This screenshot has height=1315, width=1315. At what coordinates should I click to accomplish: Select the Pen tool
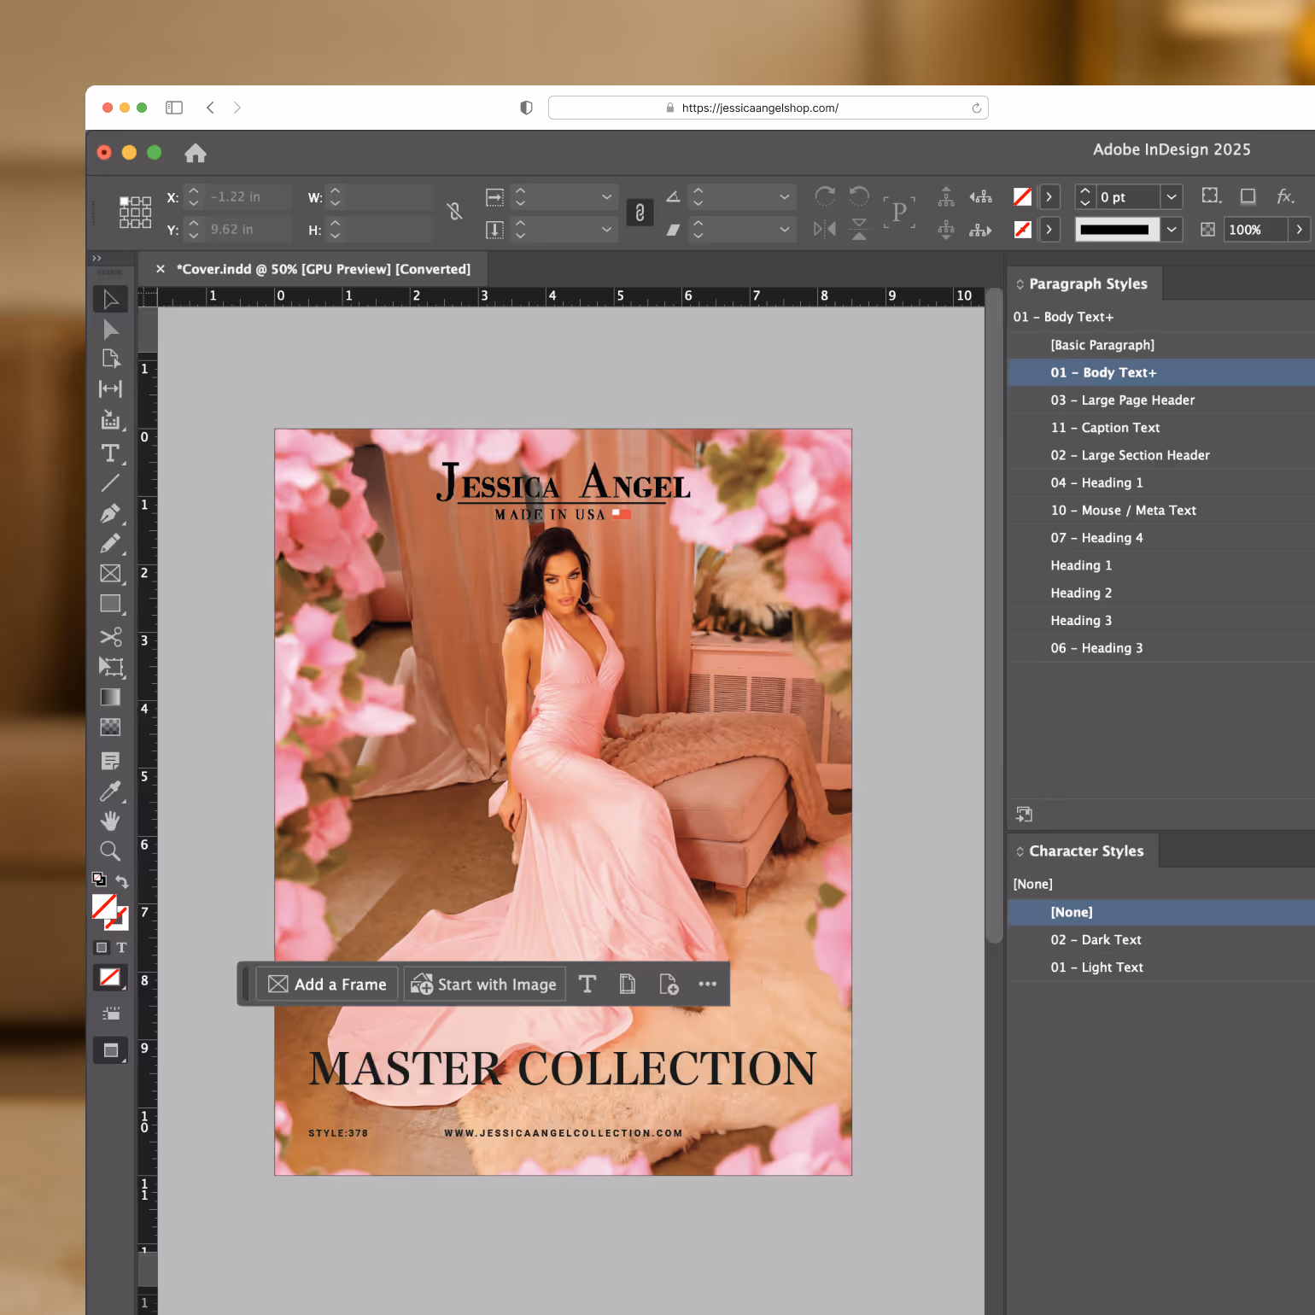point(110,513)
